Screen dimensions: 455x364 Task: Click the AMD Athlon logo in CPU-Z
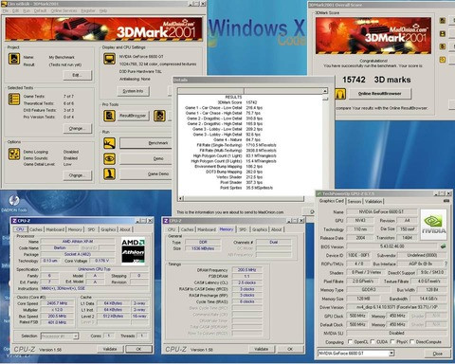pos(133,251)
